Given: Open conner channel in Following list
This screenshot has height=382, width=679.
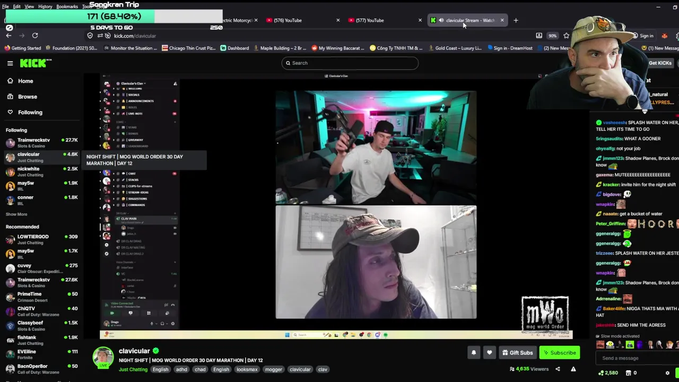Looking at the screenshot, I should click(41, 200).
